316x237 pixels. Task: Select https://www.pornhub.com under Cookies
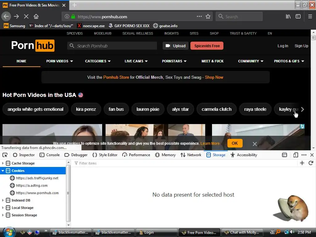37,193
